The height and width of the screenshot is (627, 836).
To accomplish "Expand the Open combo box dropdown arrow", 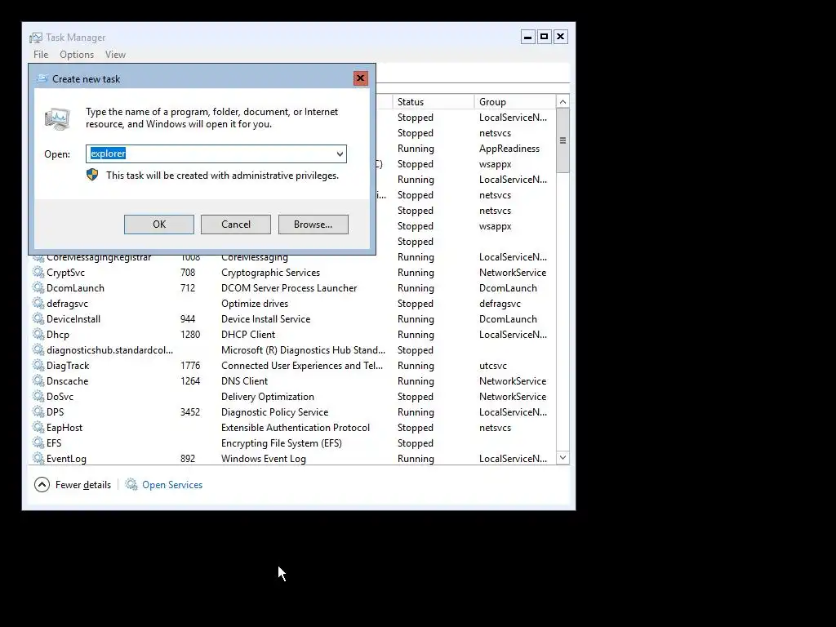I will (340, 154).
